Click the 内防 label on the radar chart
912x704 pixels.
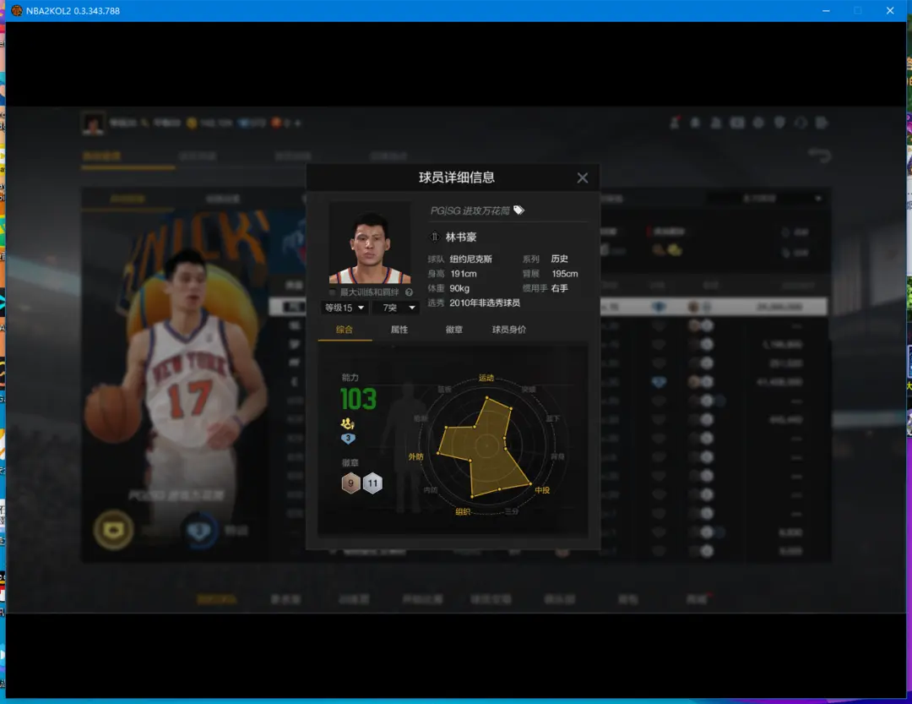pos(431,490)
